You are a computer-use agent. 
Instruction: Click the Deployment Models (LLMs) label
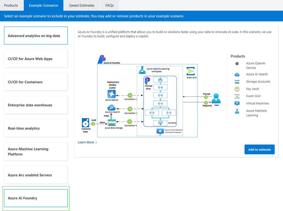pyautogui.click(x=113, y=85)
